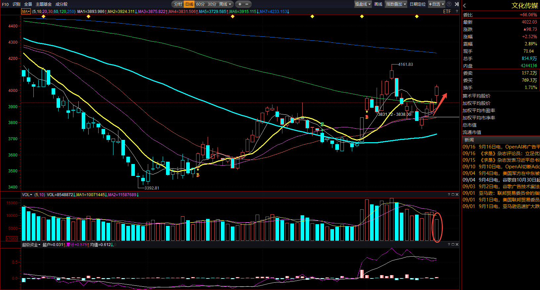Image resolution: width=540 pixels, height=290 pixels.
Task: Go back using the arrow beside 文化传媒
Action: coord(465,5)
